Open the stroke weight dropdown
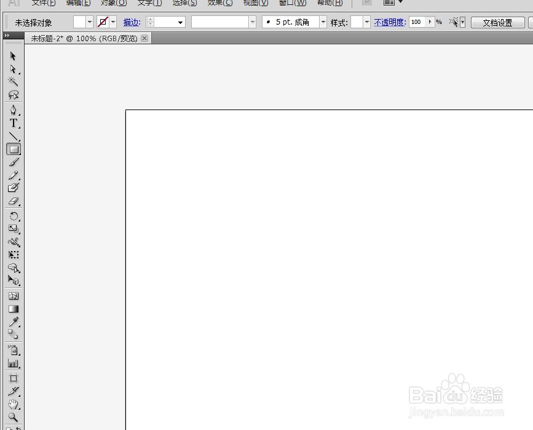Viewport: 533px width, 430px height. pyautogui.click(x=181, y=22)
